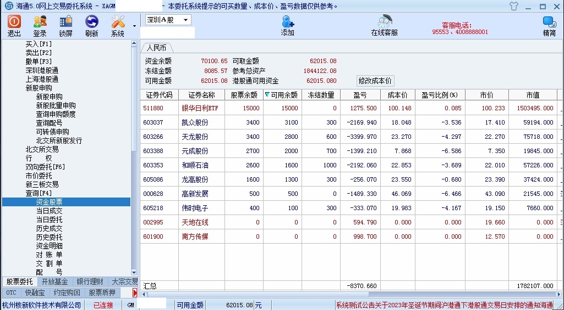Switch to 快融宝 bottom tab
This screenshot has width=564, height=310.
35,293
